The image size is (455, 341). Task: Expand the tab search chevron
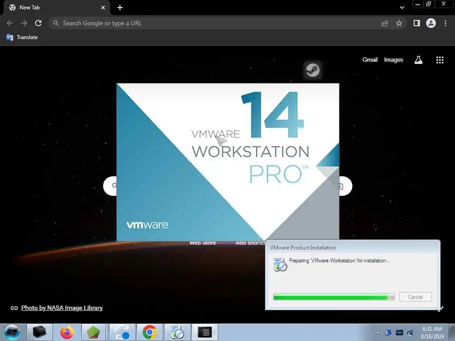pyautogui.click(x=402, y=8)
